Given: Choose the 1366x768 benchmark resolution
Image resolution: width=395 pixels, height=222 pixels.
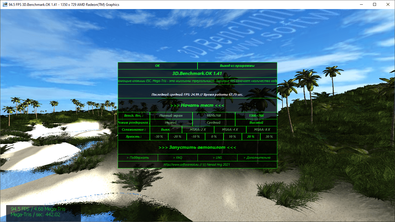Looking at the screenshot, I should 256,116.
